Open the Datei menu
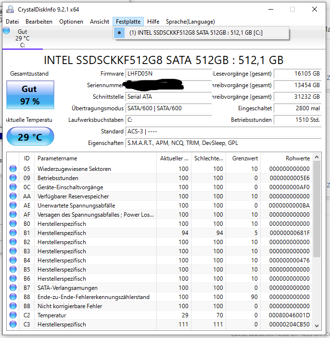Image resolution: width=330 pixels, height=338 pixels. click(13, 22)
